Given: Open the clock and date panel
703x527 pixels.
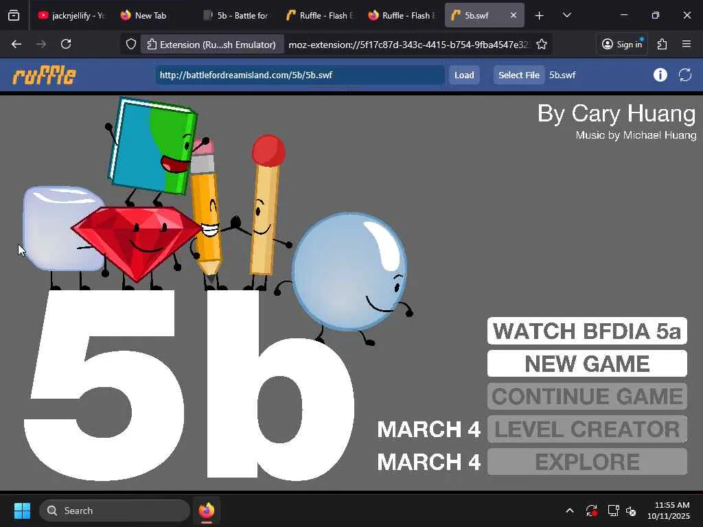Looking at the screenshot, I should (668, 511).
